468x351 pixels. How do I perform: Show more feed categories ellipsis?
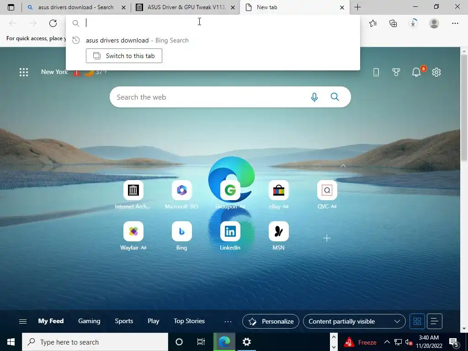click(228, 321)
